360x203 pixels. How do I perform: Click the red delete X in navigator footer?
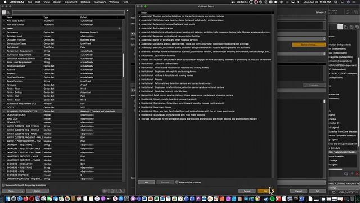357,174
